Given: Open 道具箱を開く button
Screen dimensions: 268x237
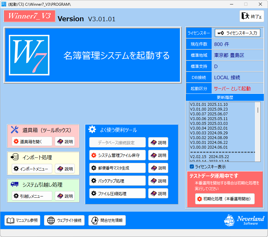Looking at the screenshot, I should 32,141.
